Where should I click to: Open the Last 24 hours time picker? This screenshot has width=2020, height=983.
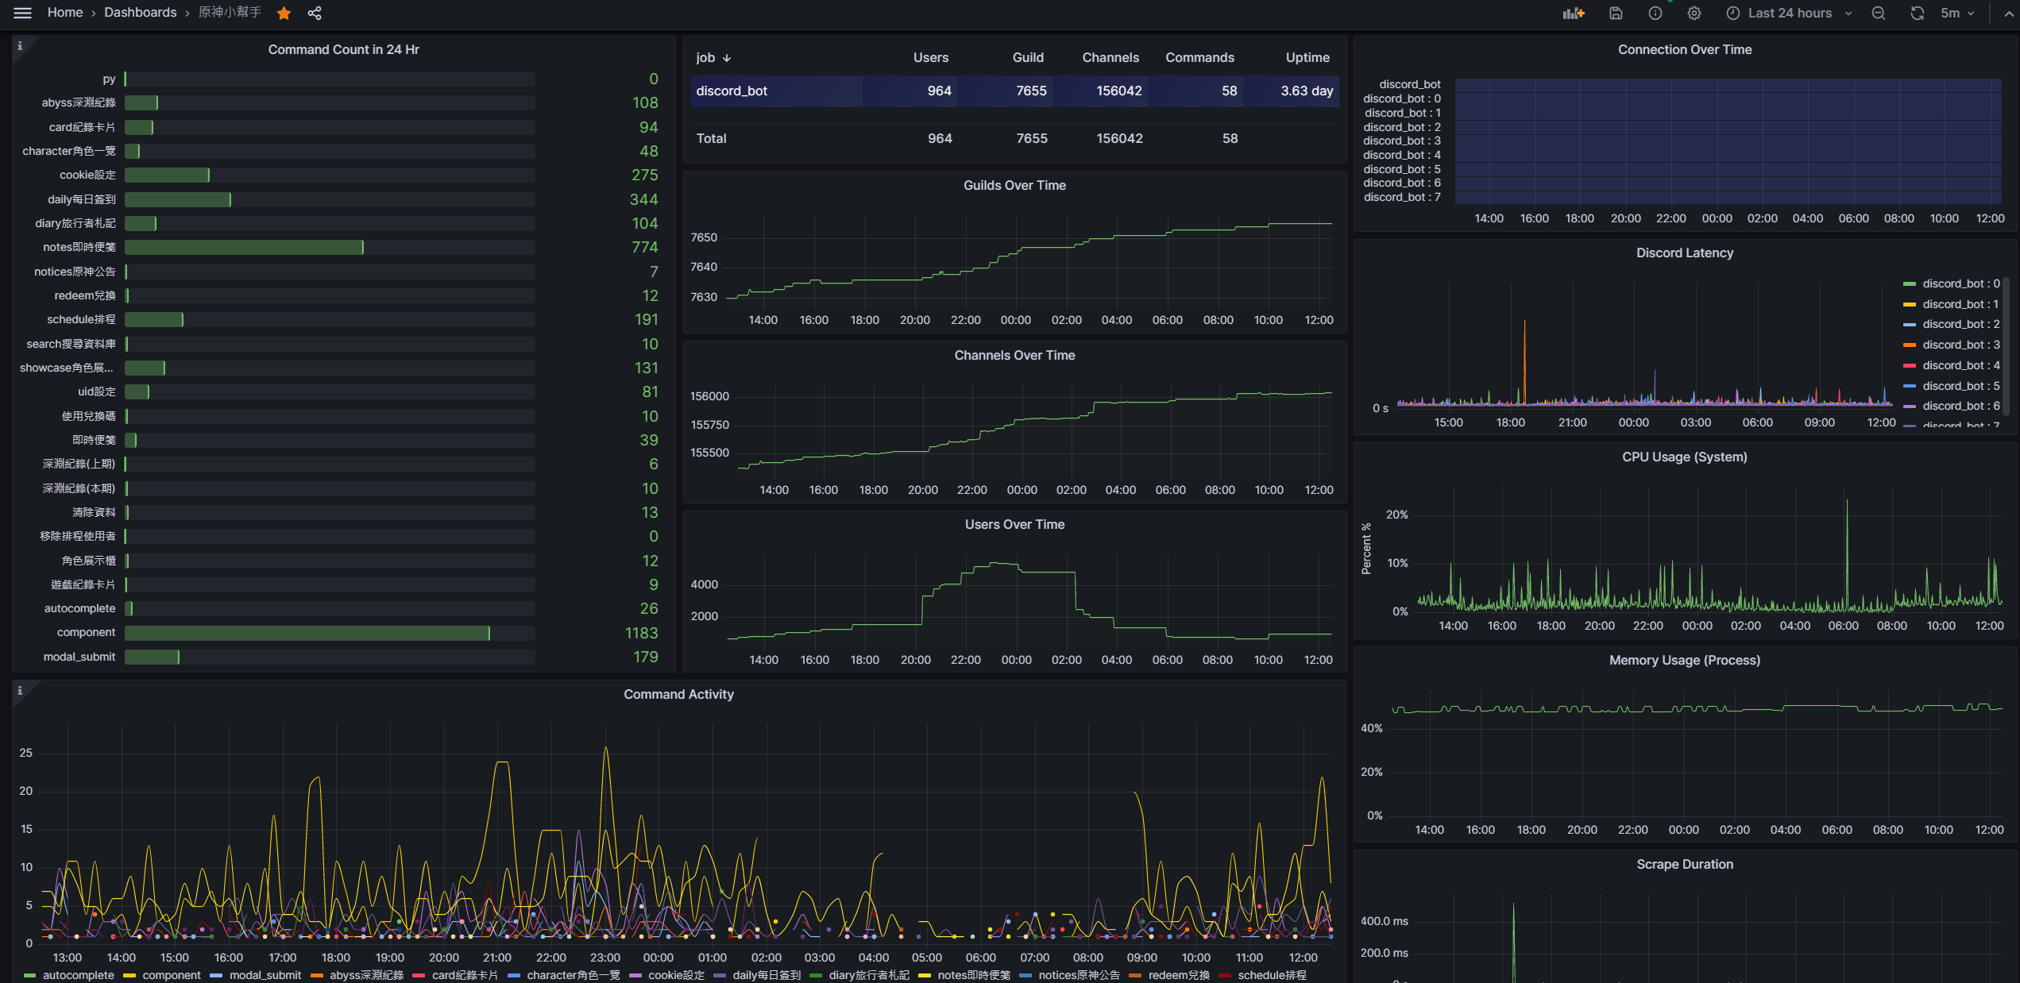pos(1789,13)
